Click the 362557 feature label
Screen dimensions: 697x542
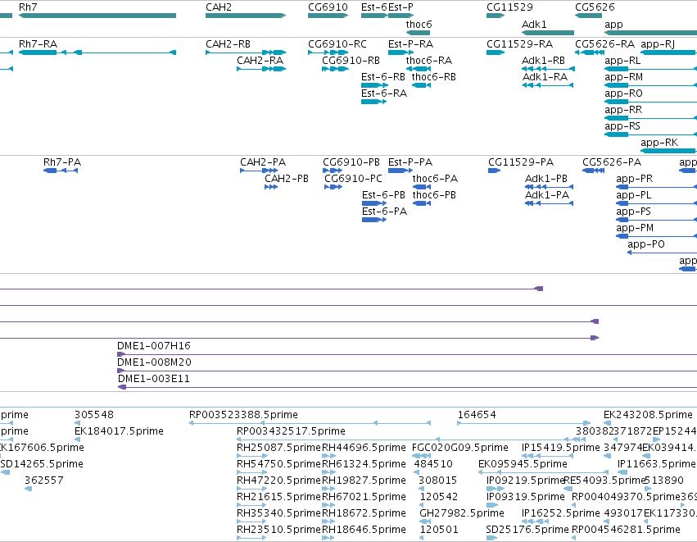(44, 481)
